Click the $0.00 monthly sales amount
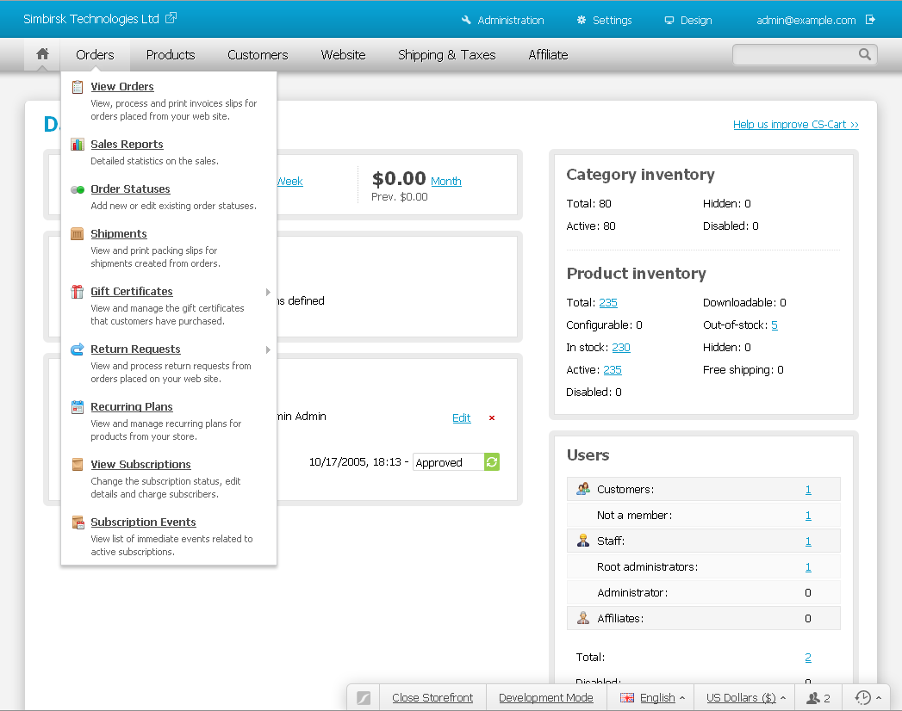Screen dimensions: 902x711 pyautogui.click(x=399, y=179)
